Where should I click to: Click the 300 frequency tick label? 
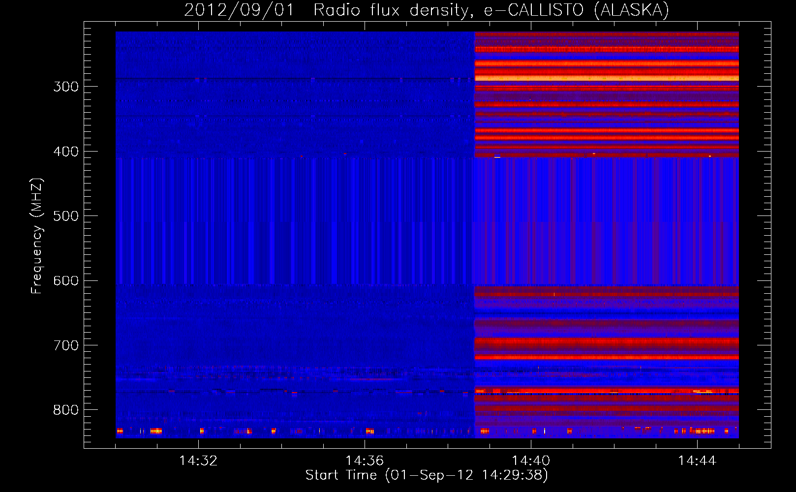click(x=66, y=87)
